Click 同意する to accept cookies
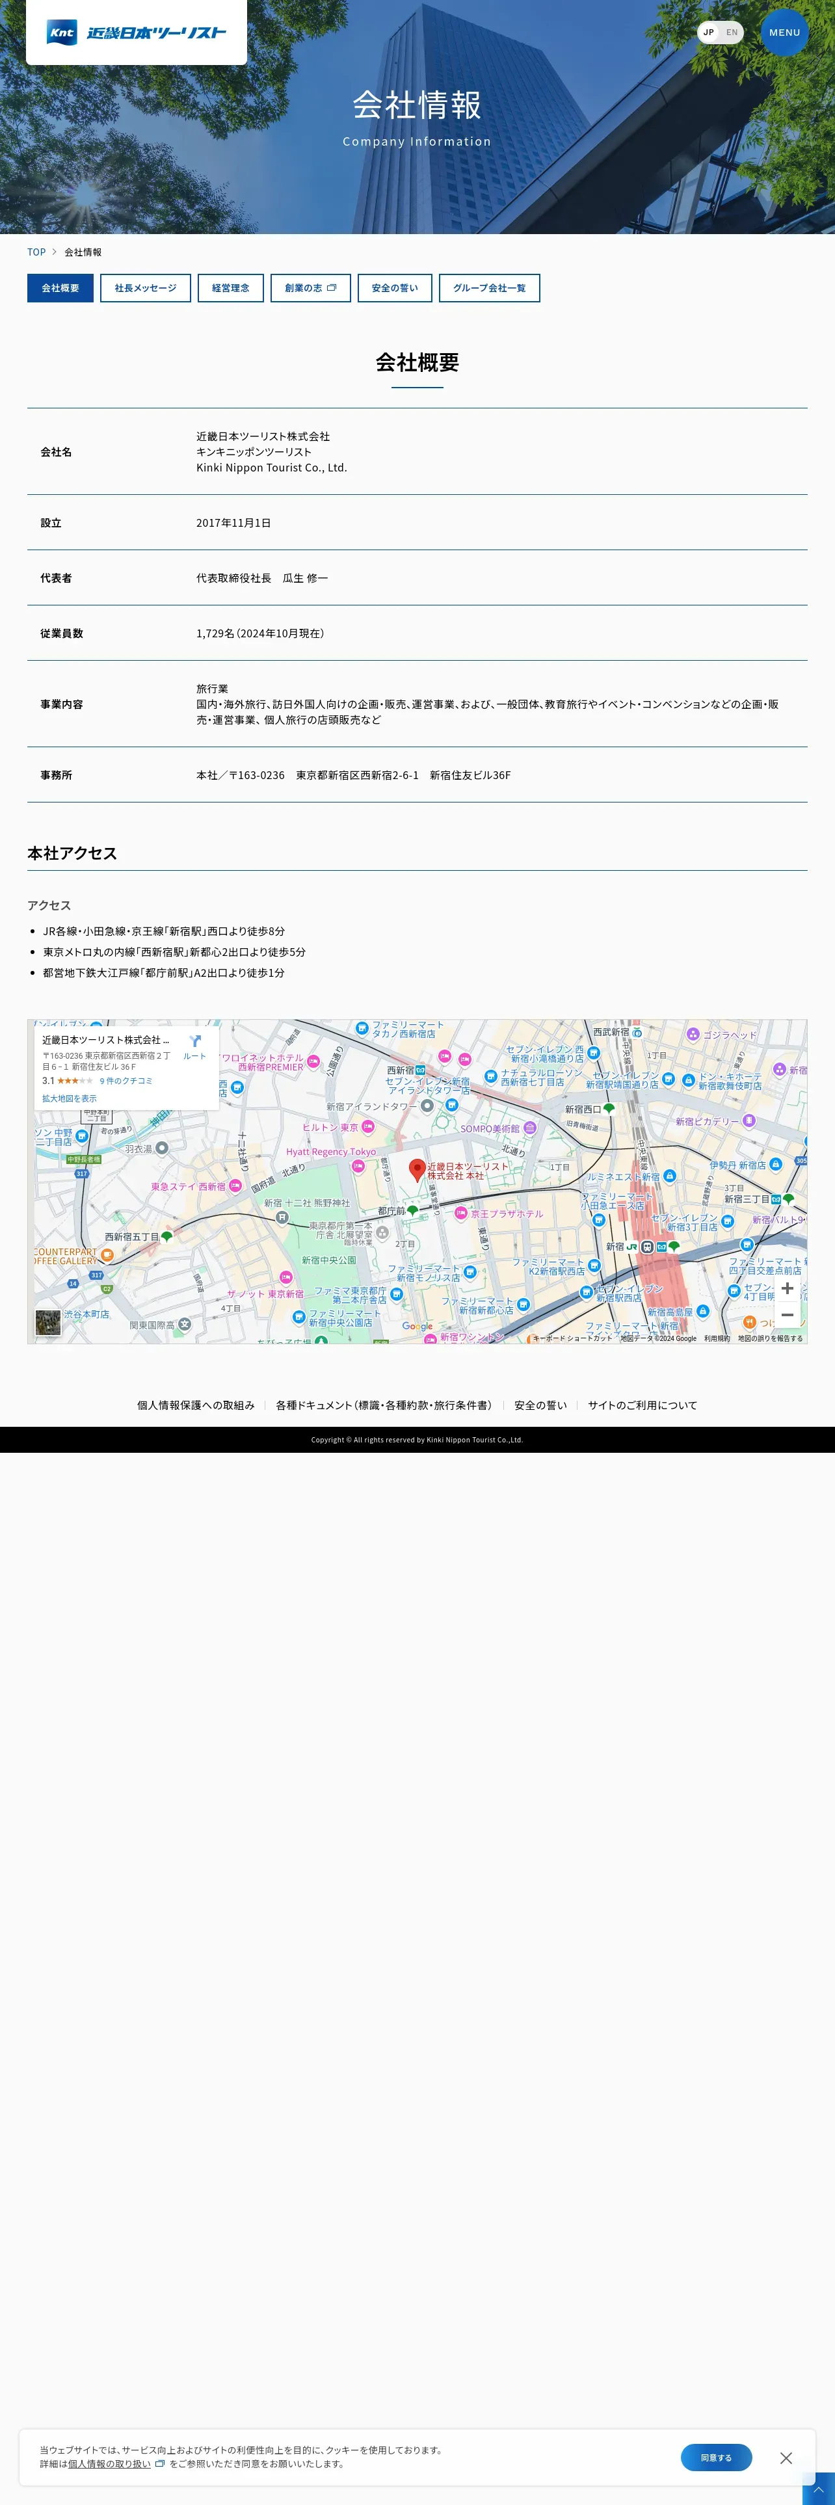The image size is (835, 2505). click(x=717, y=2458)
